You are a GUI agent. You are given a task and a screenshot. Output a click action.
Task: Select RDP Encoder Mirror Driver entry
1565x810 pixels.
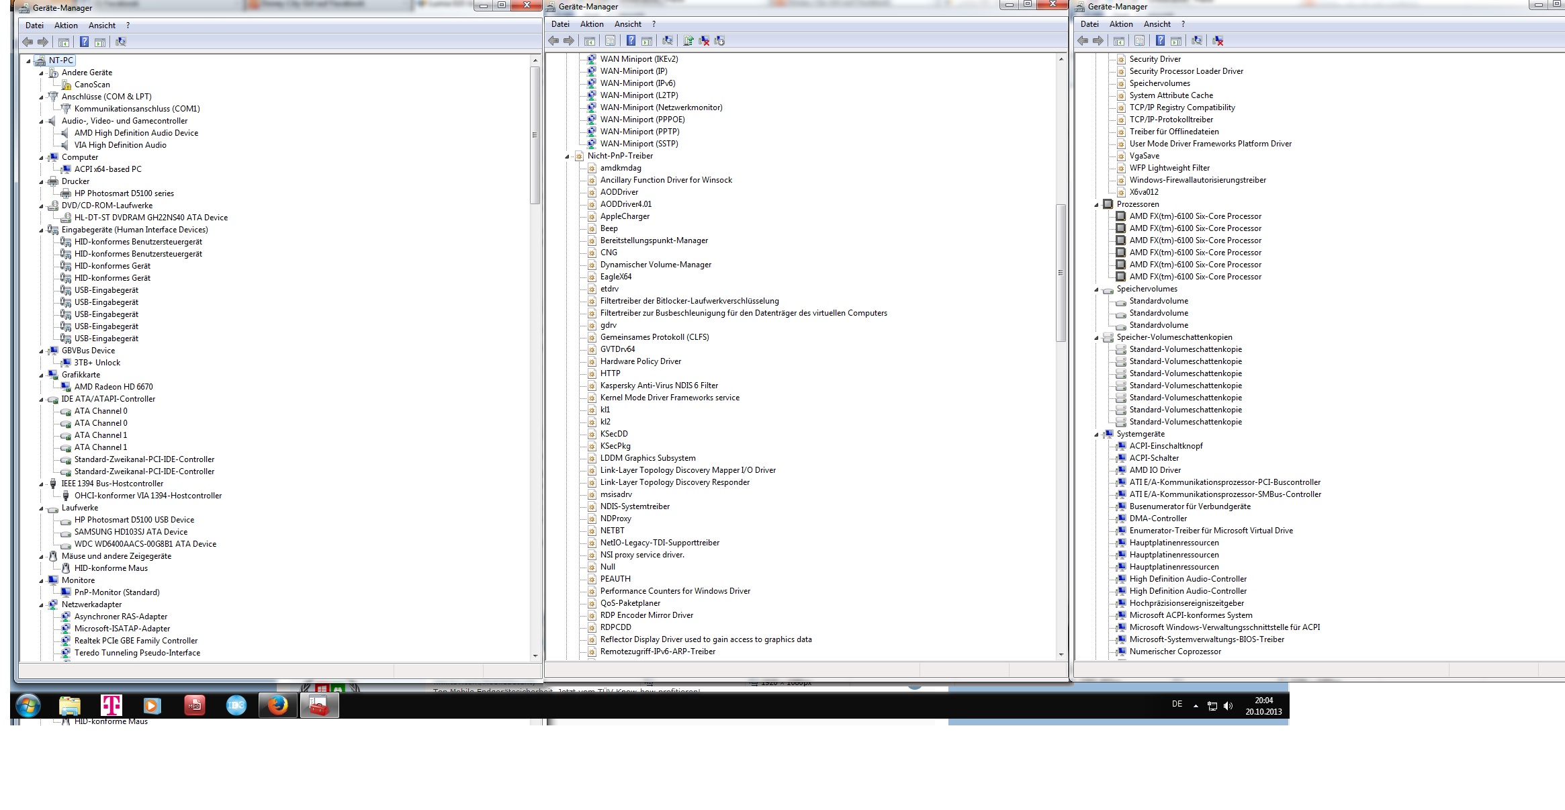coord(646,615)
